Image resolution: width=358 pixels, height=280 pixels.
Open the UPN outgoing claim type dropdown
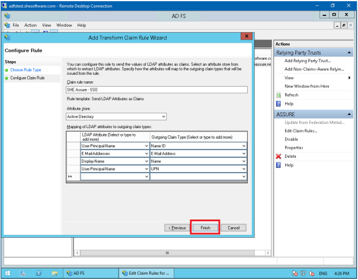[x=244, y=168]
